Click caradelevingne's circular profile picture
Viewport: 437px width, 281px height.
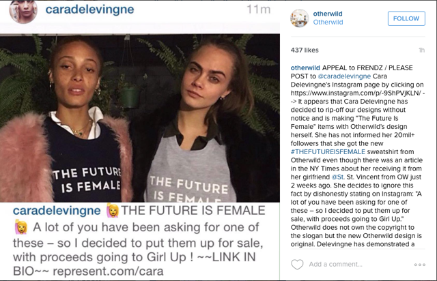coord(23,11)
